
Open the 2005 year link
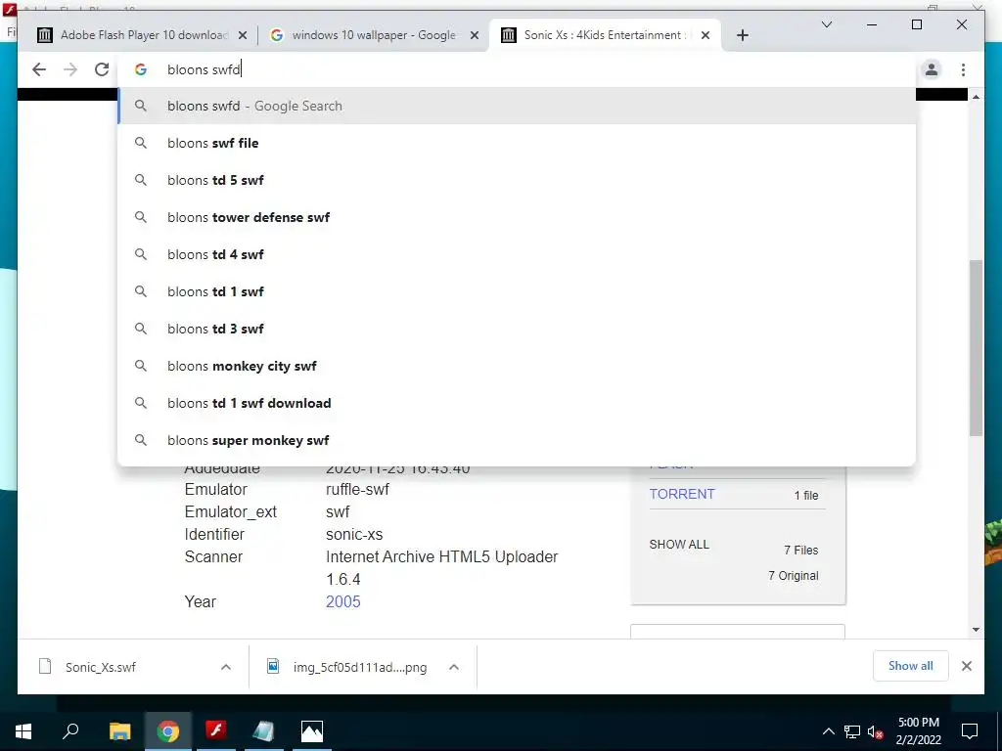point(343,601)
